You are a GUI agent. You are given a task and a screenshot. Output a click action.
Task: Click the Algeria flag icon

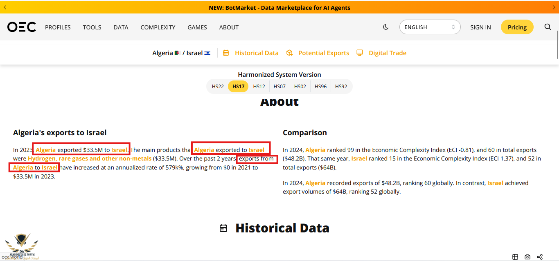pos(177,53)
